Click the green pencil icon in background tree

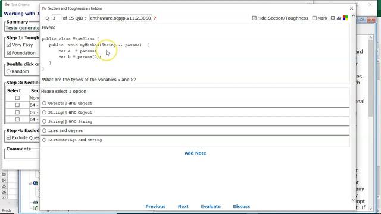click(36, 208)
